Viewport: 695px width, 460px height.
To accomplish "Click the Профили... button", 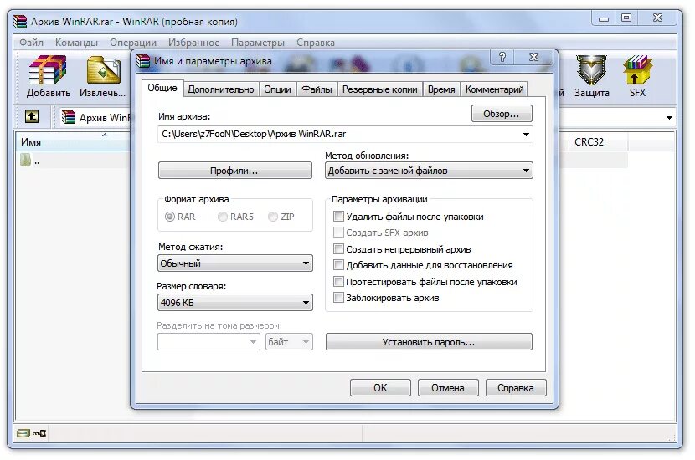I will (x=234, y=171).
